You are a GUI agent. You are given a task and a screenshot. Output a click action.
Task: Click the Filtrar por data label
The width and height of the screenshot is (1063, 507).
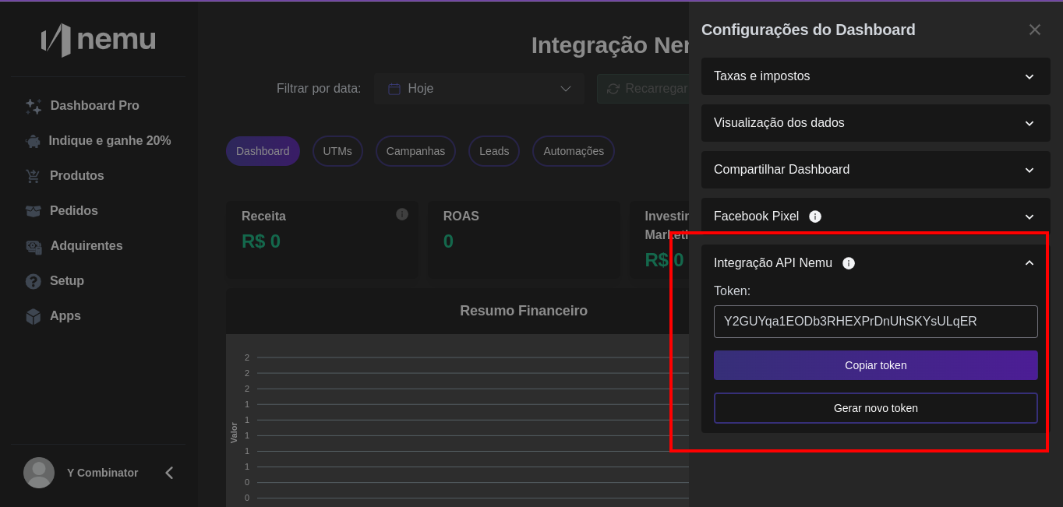(319, 89)
